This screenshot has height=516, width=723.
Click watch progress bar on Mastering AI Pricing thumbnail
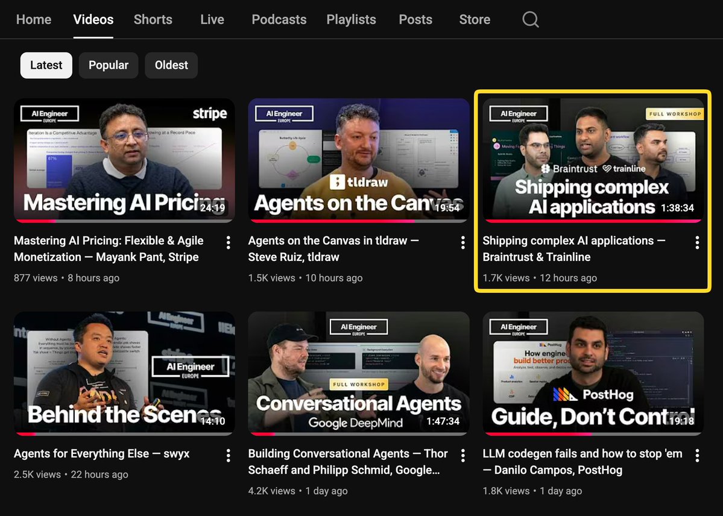pyautogui.click(x=124, y=221)
